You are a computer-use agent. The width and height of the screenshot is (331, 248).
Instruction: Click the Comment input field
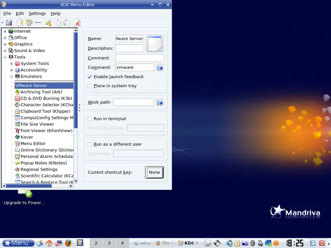pos(139,58)
